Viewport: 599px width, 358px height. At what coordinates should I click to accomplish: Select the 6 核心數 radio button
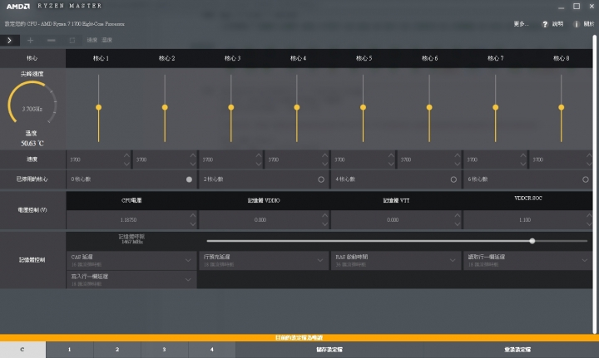click(586, 179)
